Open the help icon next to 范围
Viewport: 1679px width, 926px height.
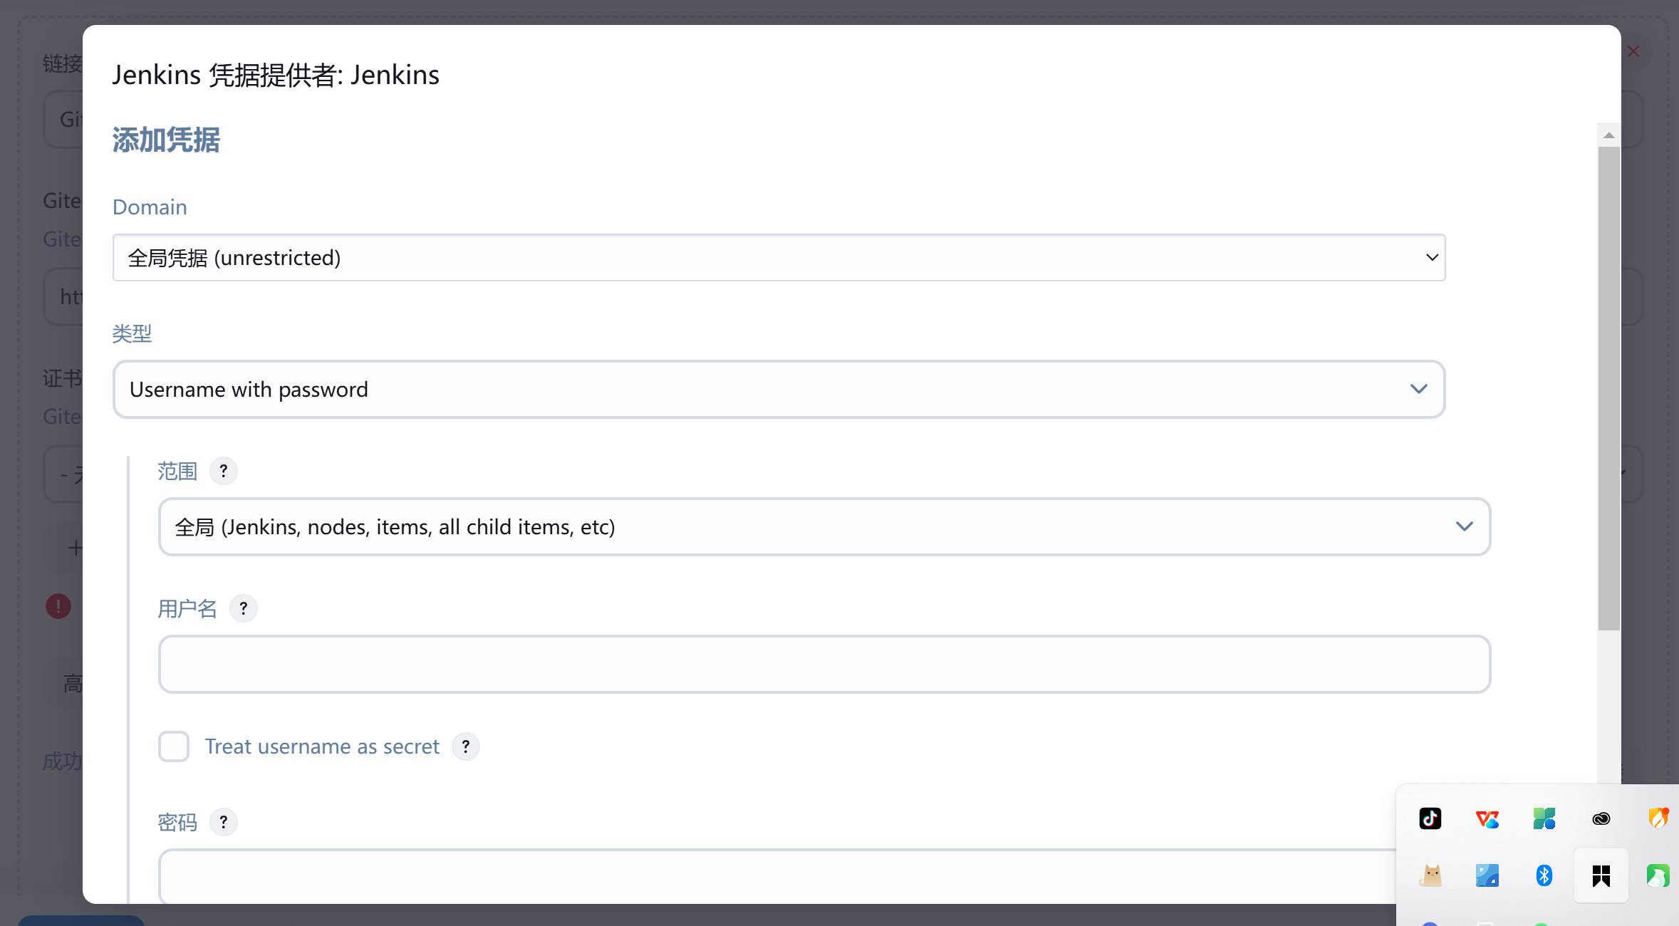(x=224, y=471)
